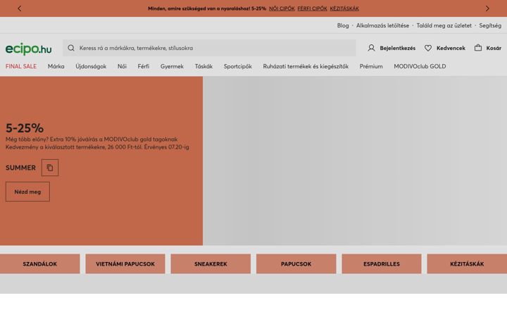Click the SUMMER promo code text
This screenshot has width=507, height=317.
pyautogui.click(x=20, y=168)
